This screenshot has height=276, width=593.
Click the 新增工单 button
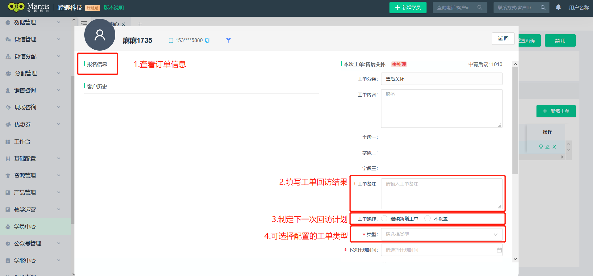coord(556,111)
